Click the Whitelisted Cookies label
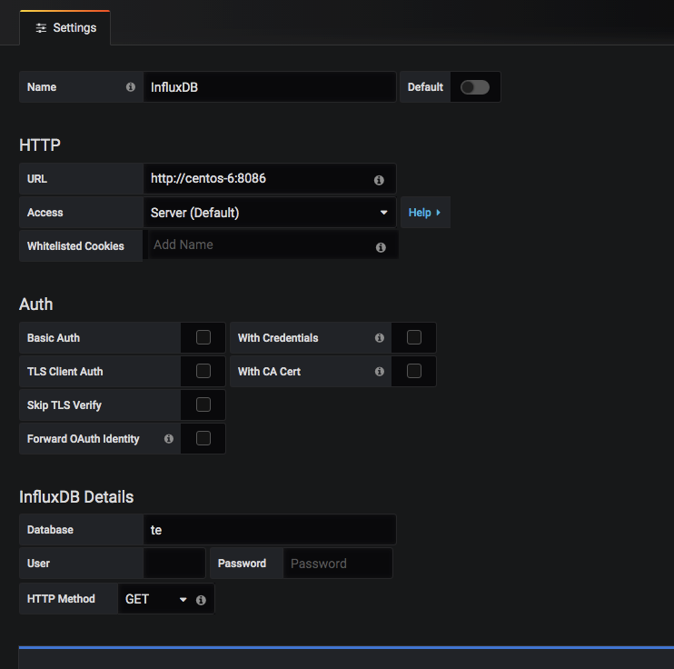674x669 pixels. (75, 246)
